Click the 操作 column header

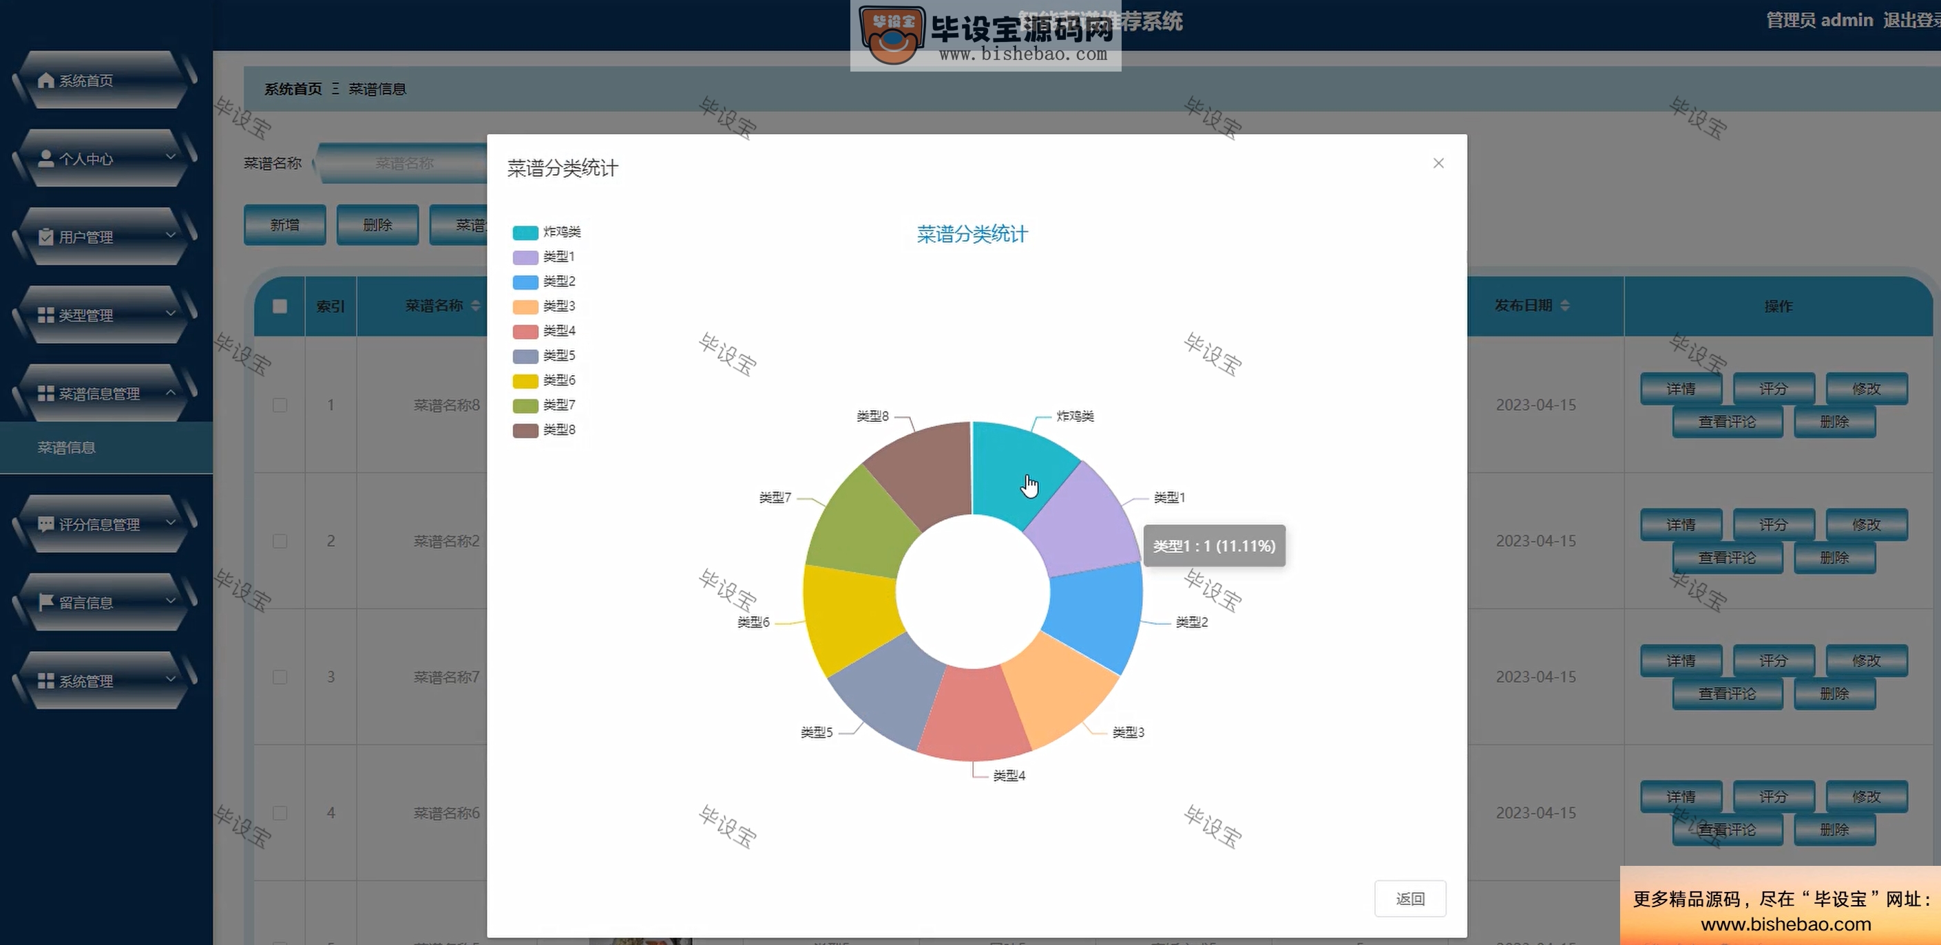click(x=1778, y=306)
